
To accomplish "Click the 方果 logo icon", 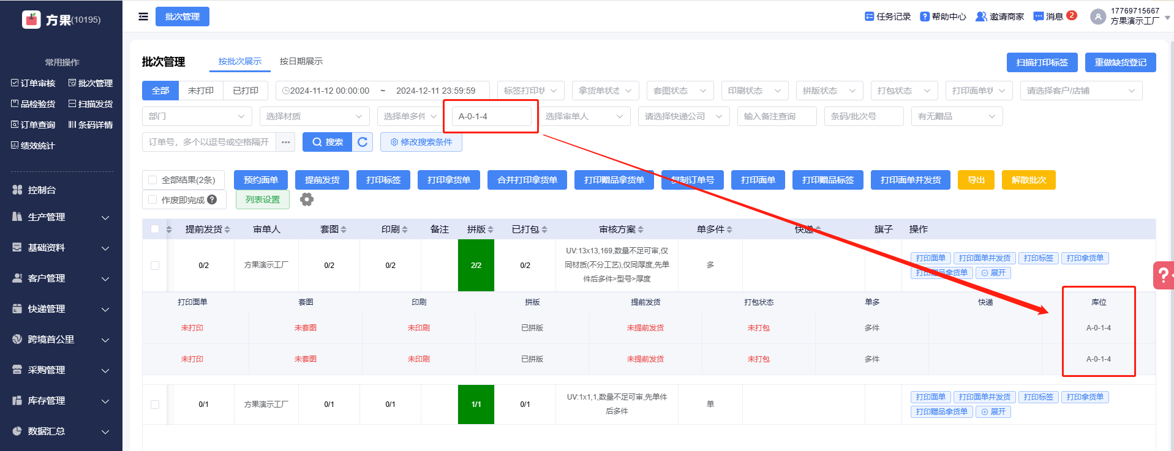I will pyautogui.click(x=31, y=20).
